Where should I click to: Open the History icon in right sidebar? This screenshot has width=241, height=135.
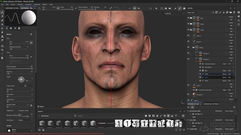click(x=239, y=20)
